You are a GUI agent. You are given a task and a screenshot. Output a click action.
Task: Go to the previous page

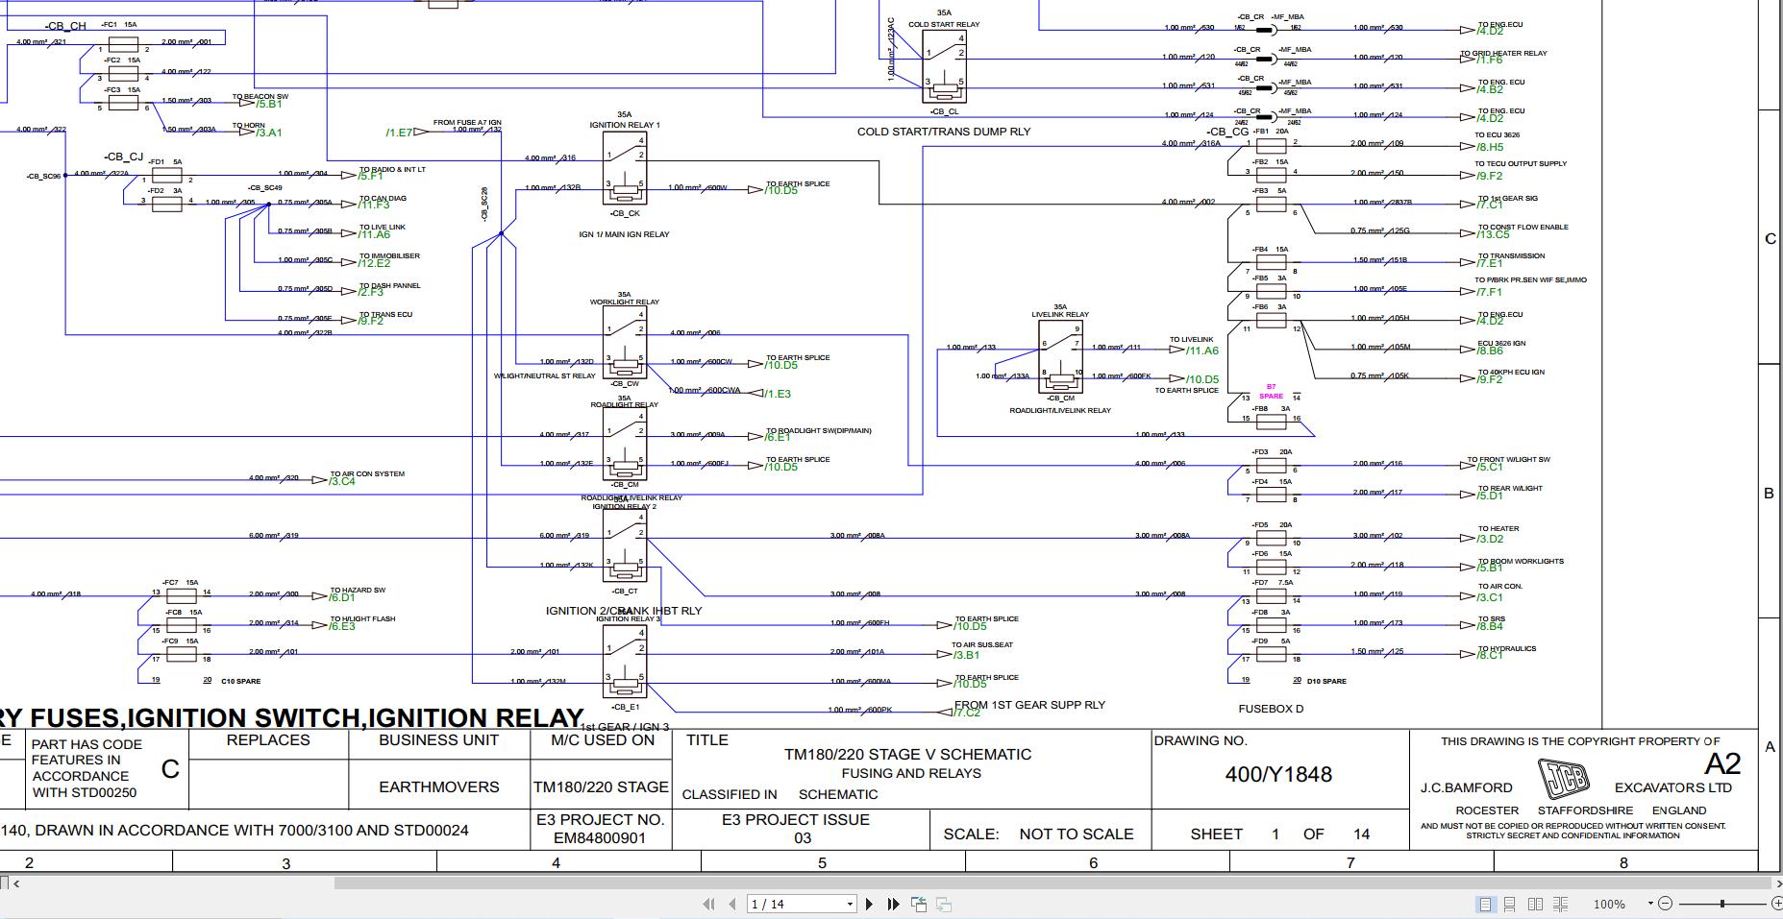pos(732,904)
